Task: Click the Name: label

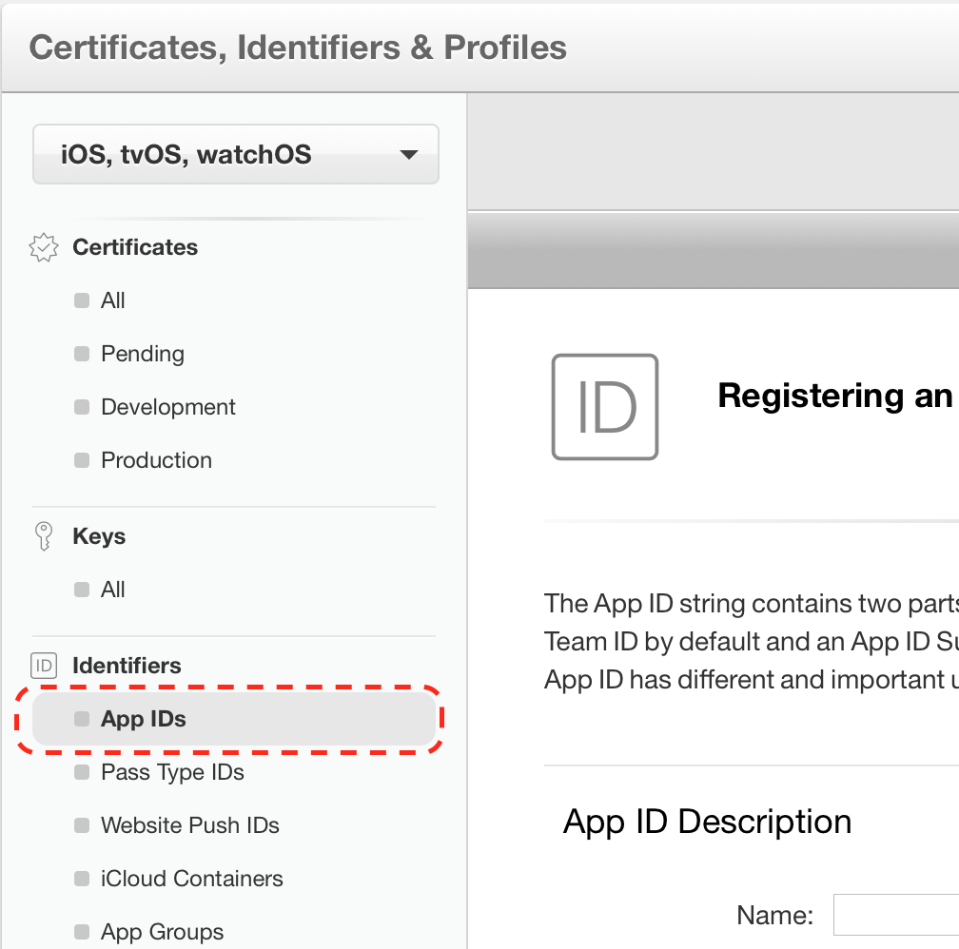Action: (x=774, y=916)
